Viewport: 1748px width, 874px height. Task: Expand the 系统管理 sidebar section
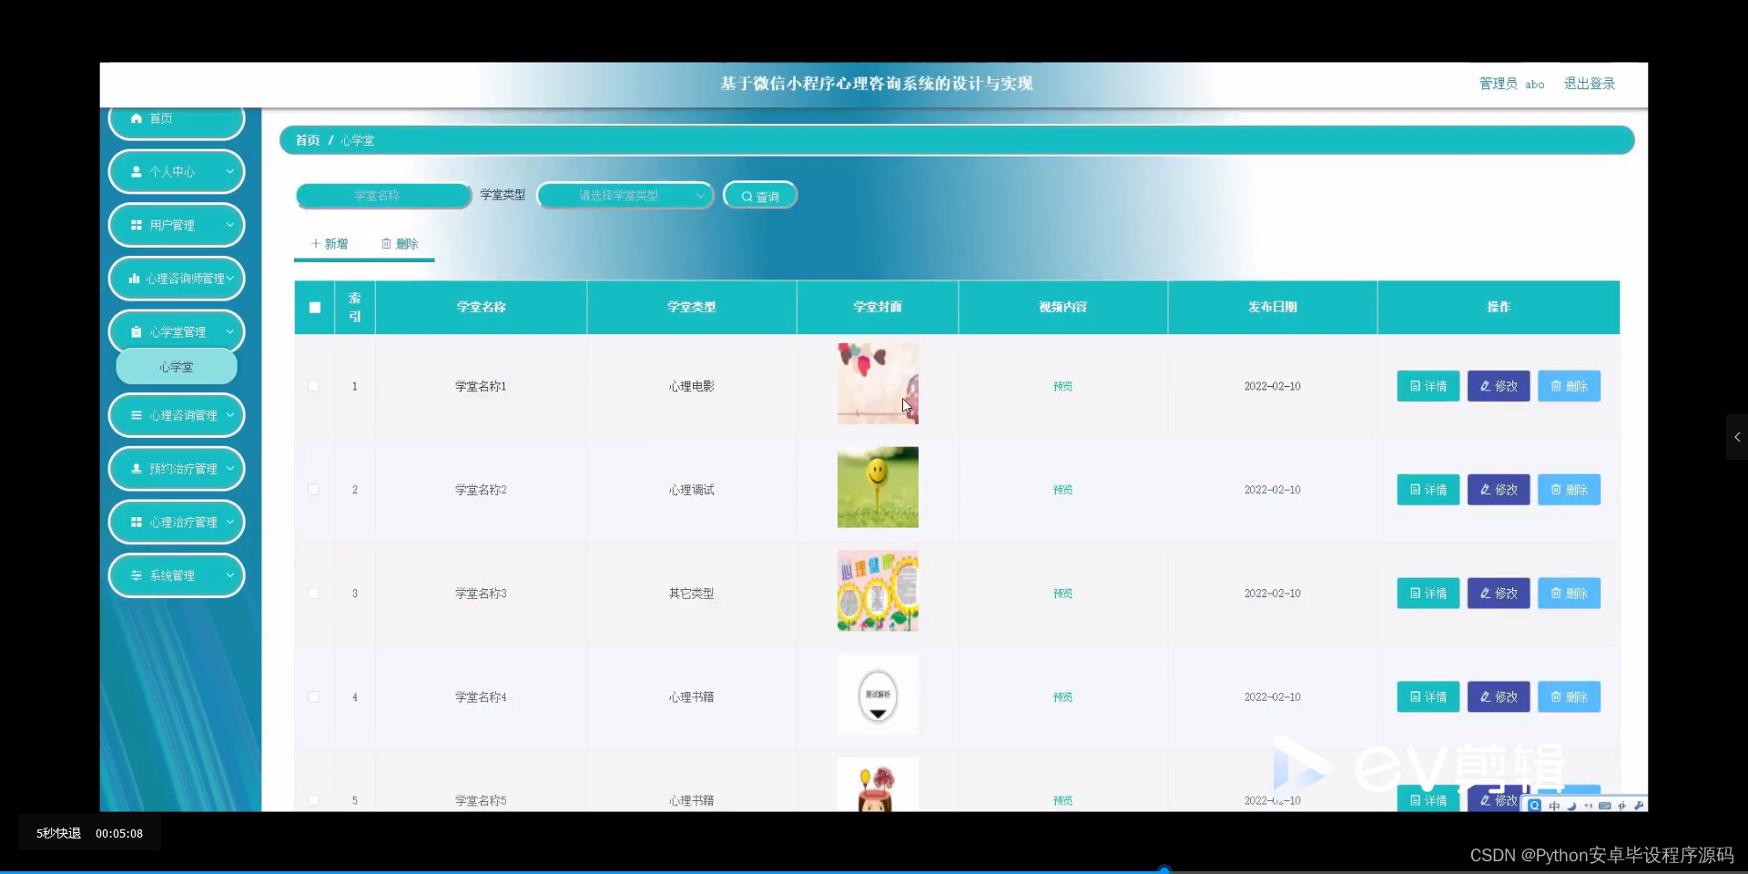click(x=176, y=575)
